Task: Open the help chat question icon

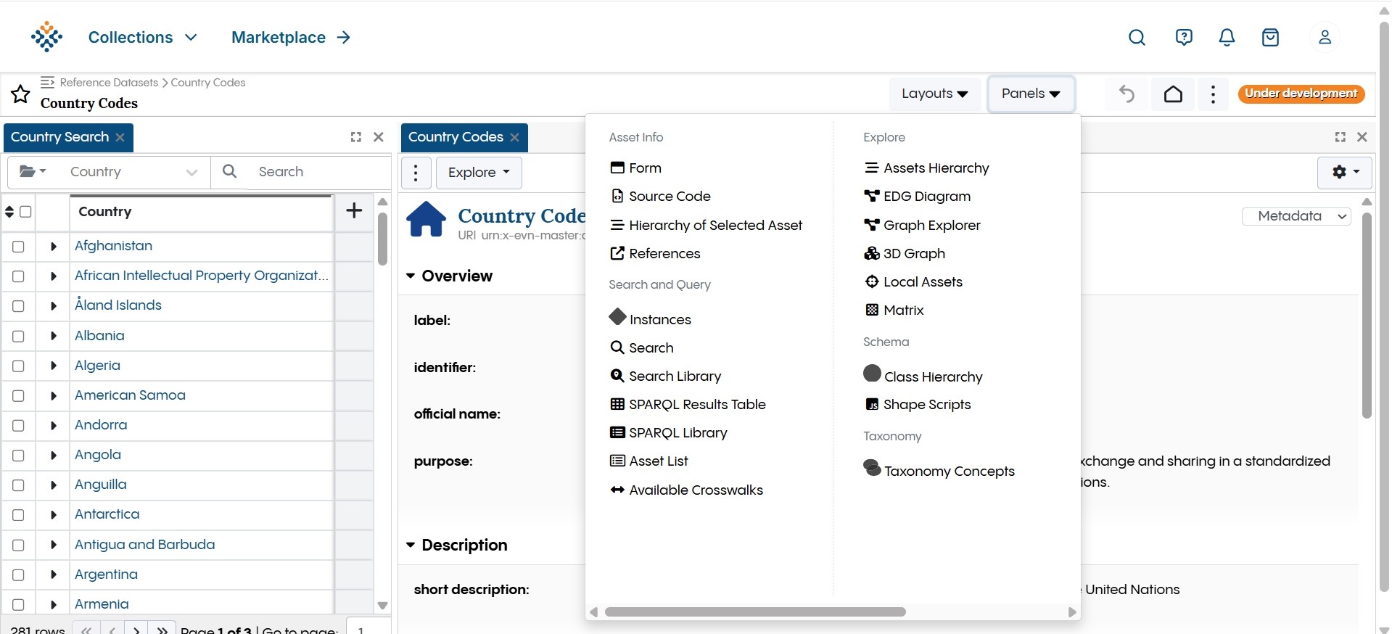Action: [1183, 38]
